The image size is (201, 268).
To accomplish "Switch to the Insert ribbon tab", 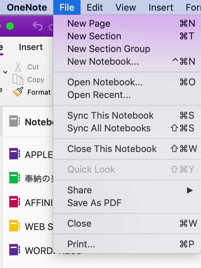I will pos(31,47).
